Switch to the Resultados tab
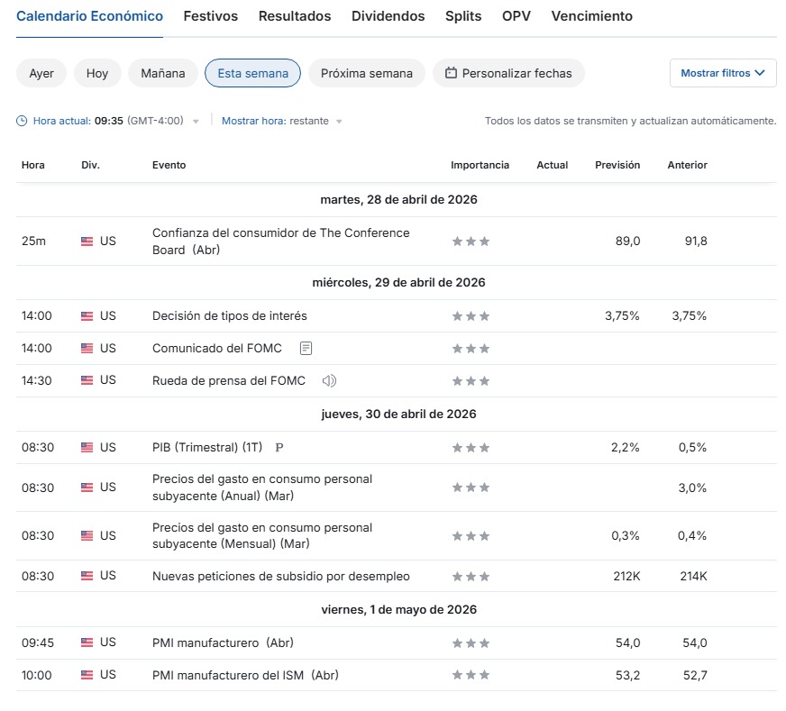This screenshot has width=786, height=711. 295,16
